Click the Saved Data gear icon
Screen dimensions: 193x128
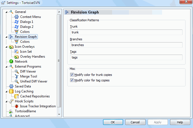(x=11, y=86)
